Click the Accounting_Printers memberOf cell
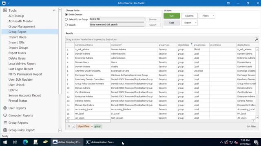 [x=134, y=109]
